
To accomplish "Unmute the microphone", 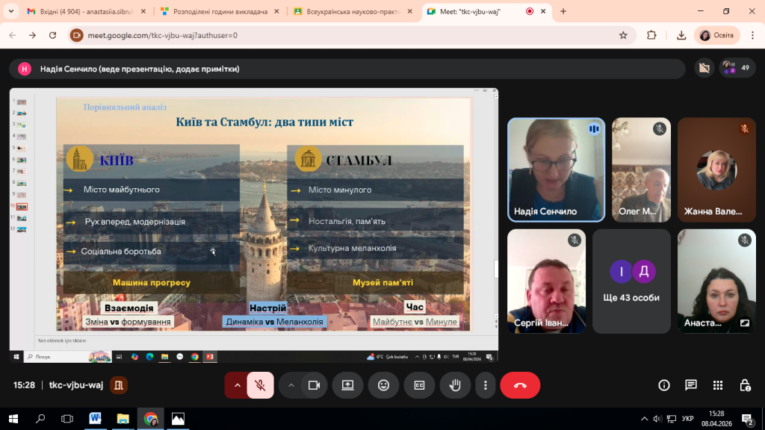I will tap(260, 385).
